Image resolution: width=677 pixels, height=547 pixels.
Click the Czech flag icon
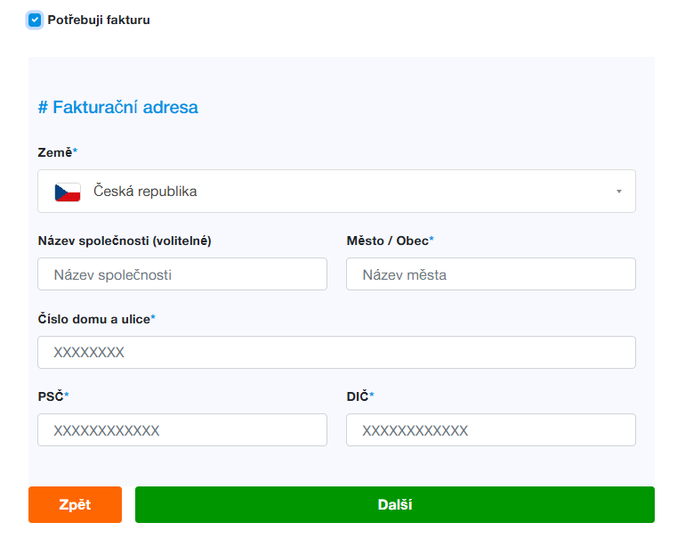point(68,192)
